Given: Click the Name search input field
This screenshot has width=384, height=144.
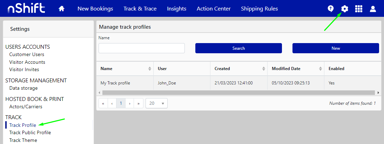Looking at the screenshot, I should [142, 48].
